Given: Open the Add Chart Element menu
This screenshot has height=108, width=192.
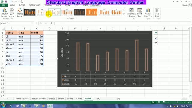Looking at the screenshot, I should point(4,13).
